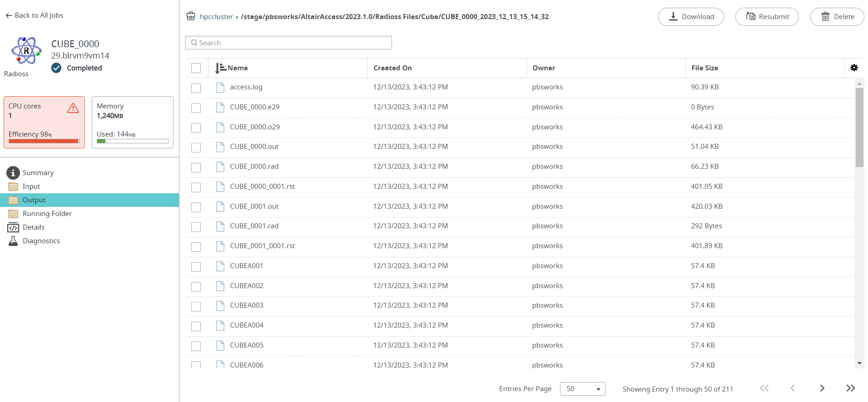This screenshot has height=402, width=868.
Task: Click the file search field
Action: coord(288,43)
